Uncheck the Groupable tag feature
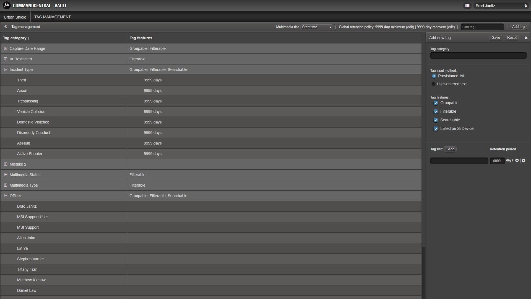The height and width of the screenshot is (299, 531). (436, 103)
